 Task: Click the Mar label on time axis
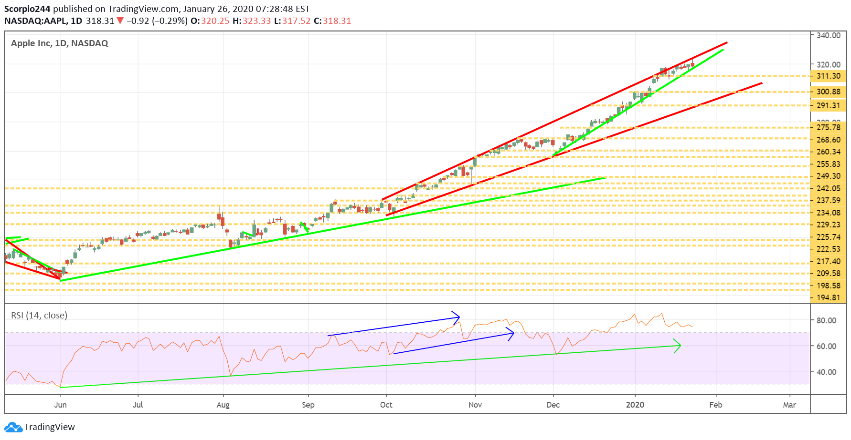(x=790, y=405)
